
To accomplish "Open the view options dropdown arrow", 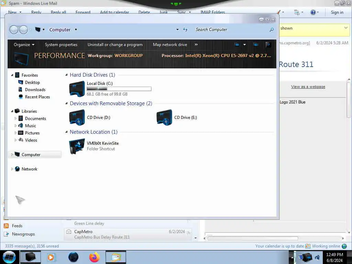I will (x=244, y=45).
